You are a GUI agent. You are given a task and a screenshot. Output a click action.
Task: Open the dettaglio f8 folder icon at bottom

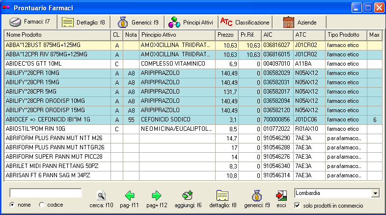(222, 196)
